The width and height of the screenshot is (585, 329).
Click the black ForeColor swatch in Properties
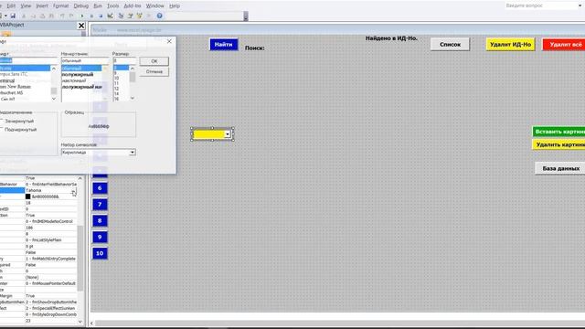pyautogui.click(x=28, y=196)
